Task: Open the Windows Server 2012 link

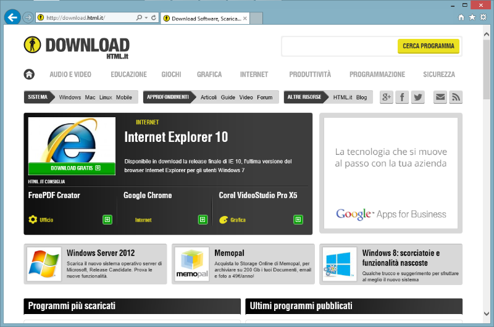Action: pos(101,253)
